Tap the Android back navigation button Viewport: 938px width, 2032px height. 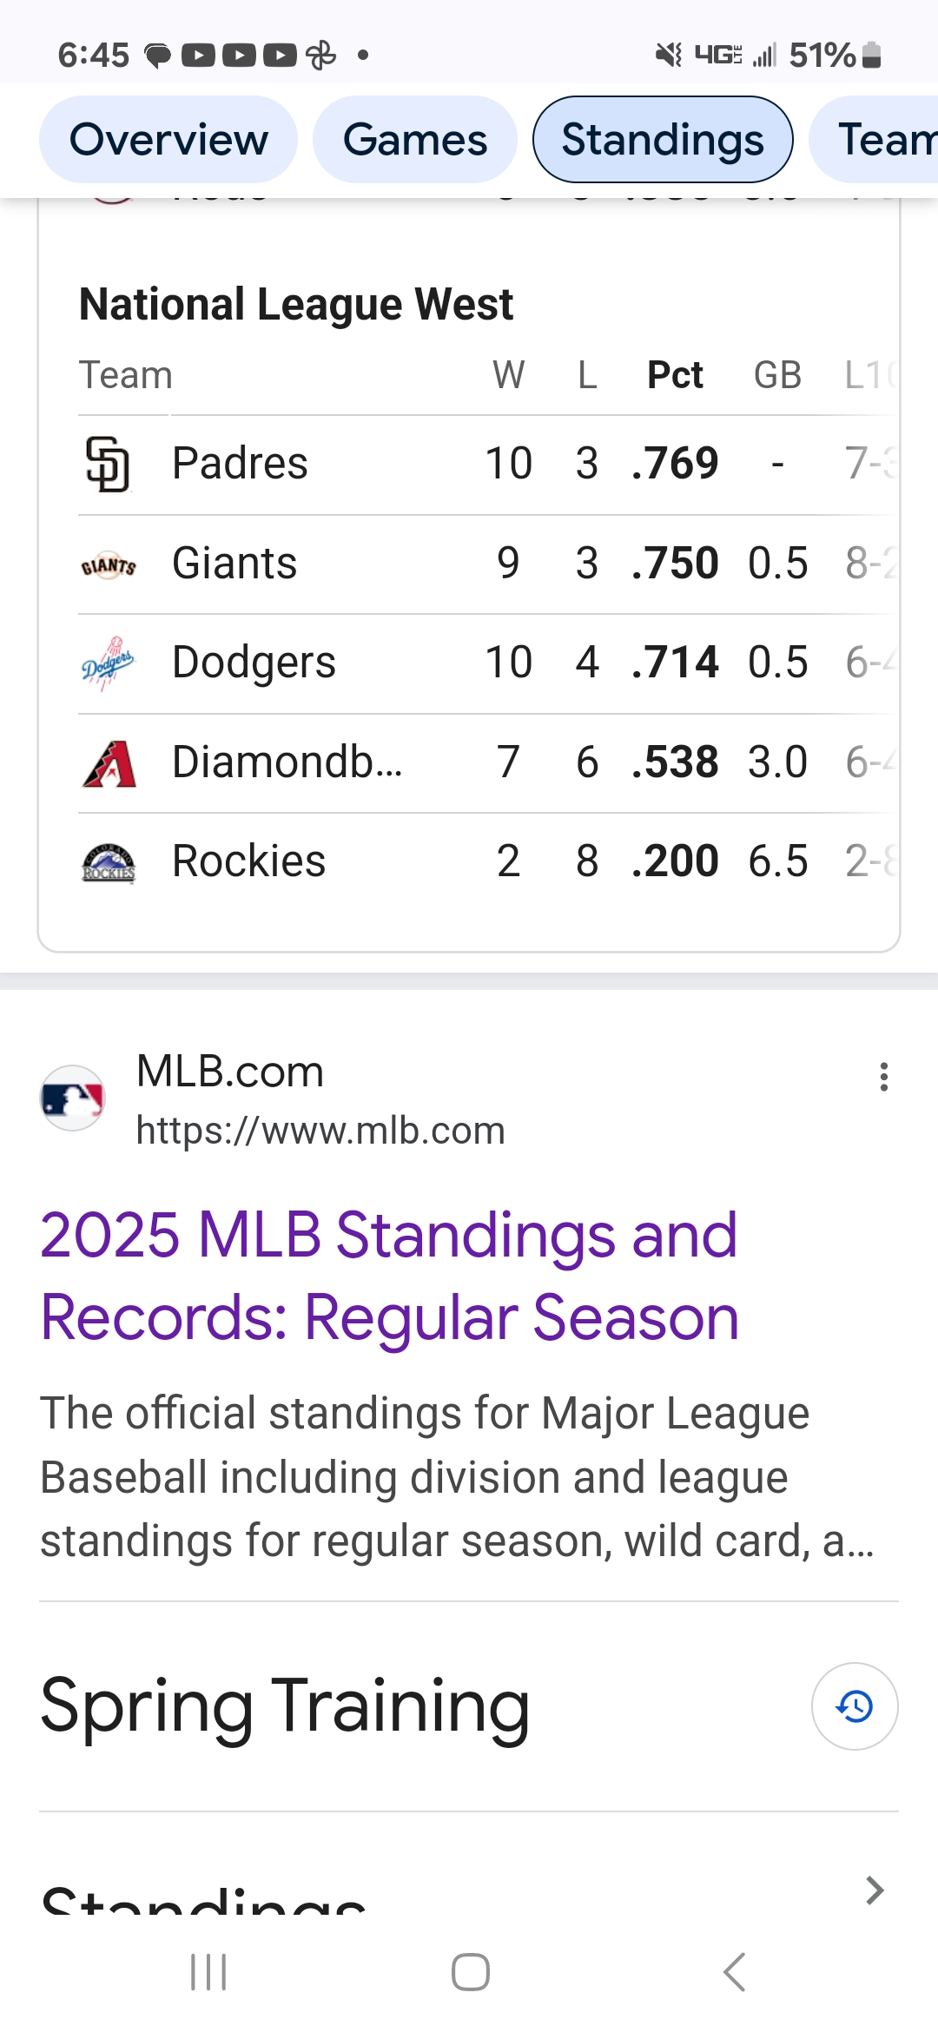tap(734, 1972)
